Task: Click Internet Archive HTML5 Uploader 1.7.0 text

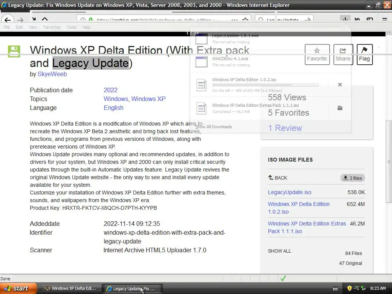Action: tap(155, 250)
